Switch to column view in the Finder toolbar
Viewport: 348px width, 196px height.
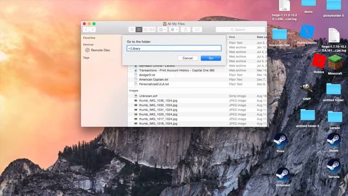[x=146, y=29]
